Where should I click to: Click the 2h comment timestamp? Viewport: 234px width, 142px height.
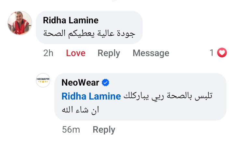coord(48,53)
